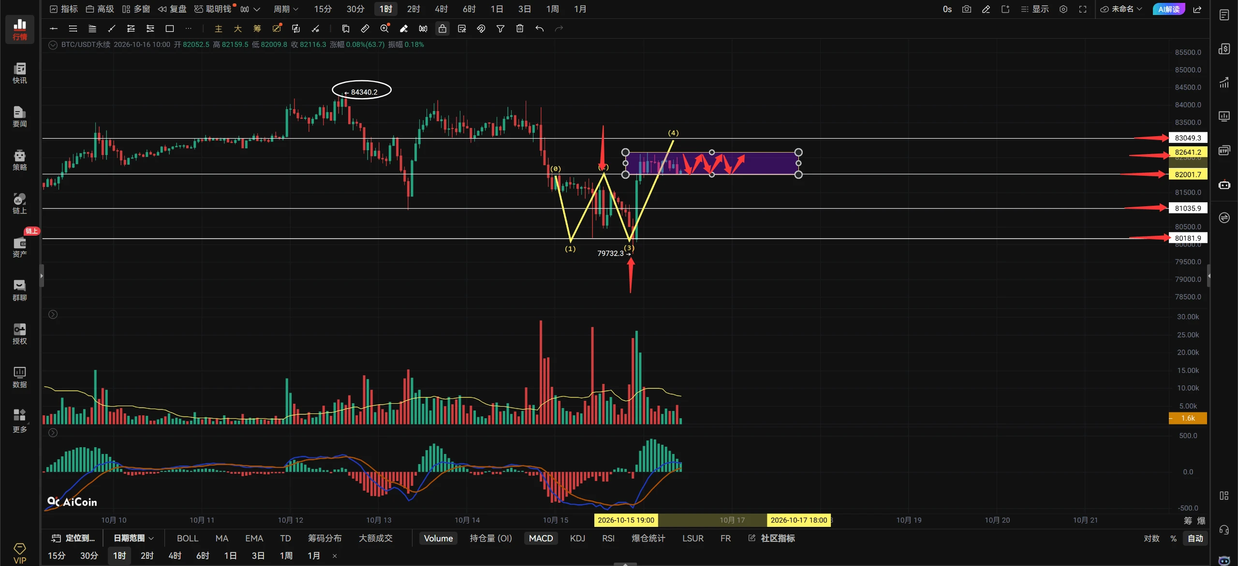Click the AI解读 button
The height and width of the screenshot is (566, 1238).
(x=1169, y=9)
